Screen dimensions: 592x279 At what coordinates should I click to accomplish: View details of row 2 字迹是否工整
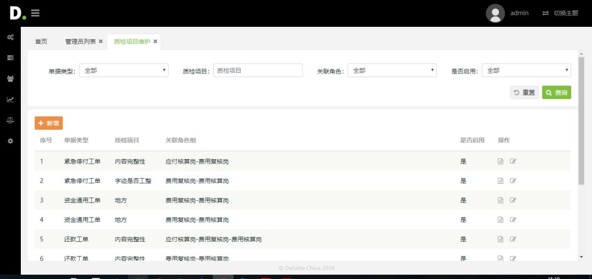[x=500, y=181]
